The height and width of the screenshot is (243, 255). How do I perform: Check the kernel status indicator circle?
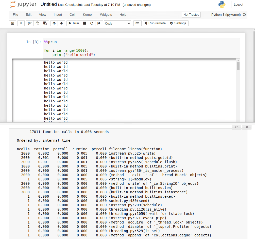pyautogui.click(x=244, y=15)
